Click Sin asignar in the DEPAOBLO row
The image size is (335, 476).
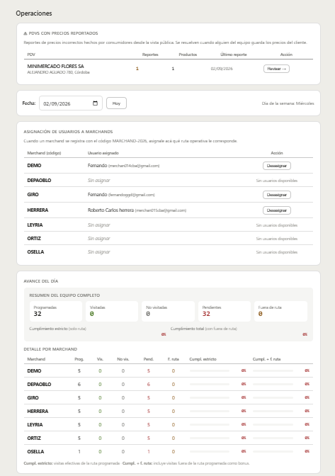[99, 181]
